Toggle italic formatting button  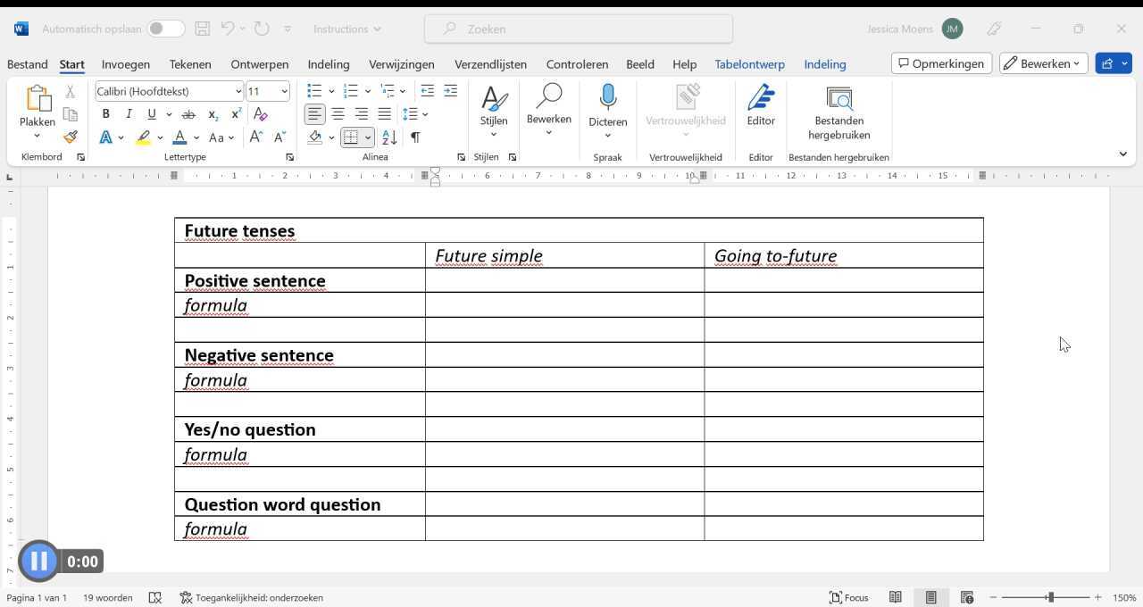(x=129, y=114)
